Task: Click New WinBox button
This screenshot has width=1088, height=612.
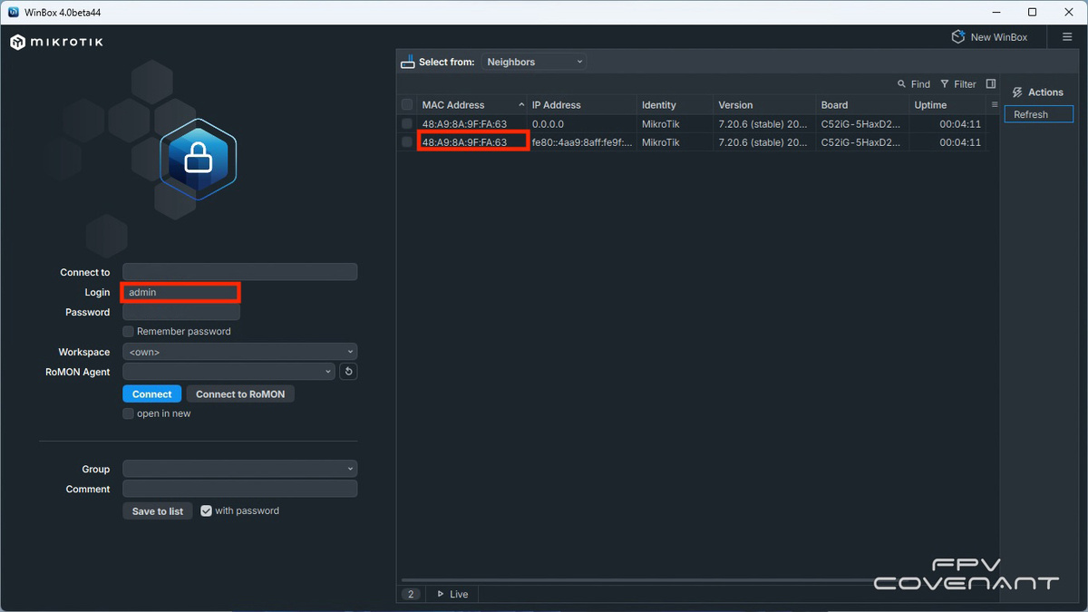Action: [989, 37]
